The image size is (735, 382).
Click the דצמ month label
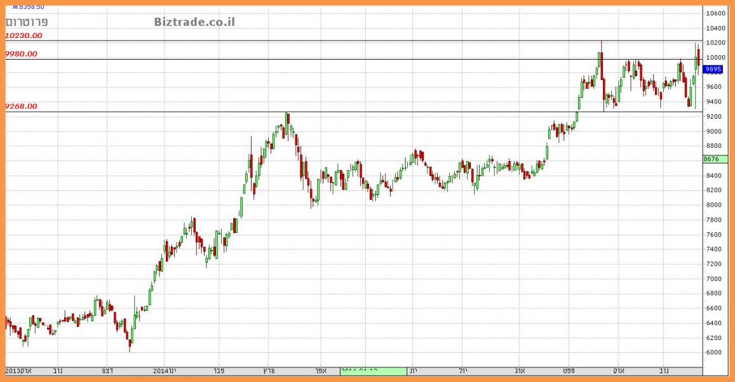pyautogui.click(x=108, y=371)
